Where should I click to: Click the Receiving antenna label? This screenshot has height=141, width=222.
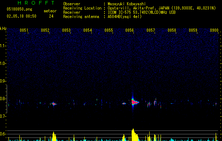(81, 17)
